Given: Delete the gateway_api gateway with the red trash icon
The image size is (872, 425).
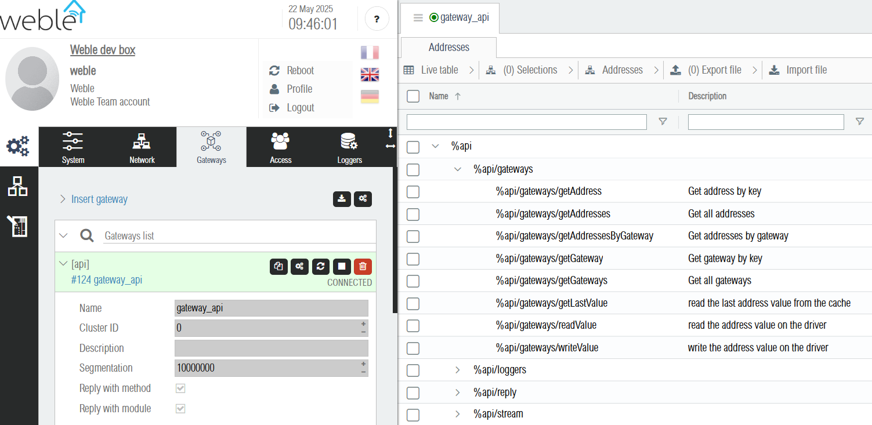Looking at the screenshot, I should coord(363,266).
